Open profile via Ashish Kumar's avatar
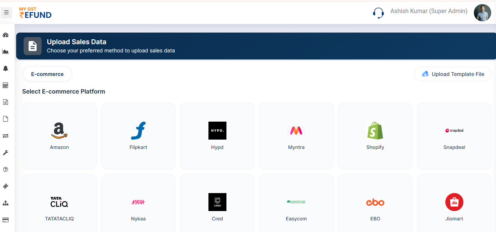The height and width of the screenshot is (232, 496). point(483,12)
